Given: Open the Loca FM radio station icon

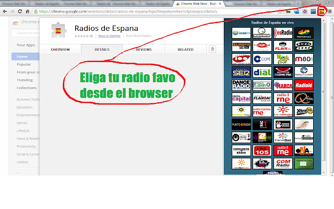Looking at the screenshot, I should (241, 33).
